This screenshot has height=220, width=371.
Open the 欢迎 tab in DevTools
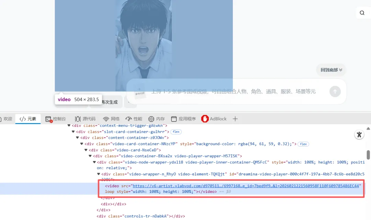6,119
